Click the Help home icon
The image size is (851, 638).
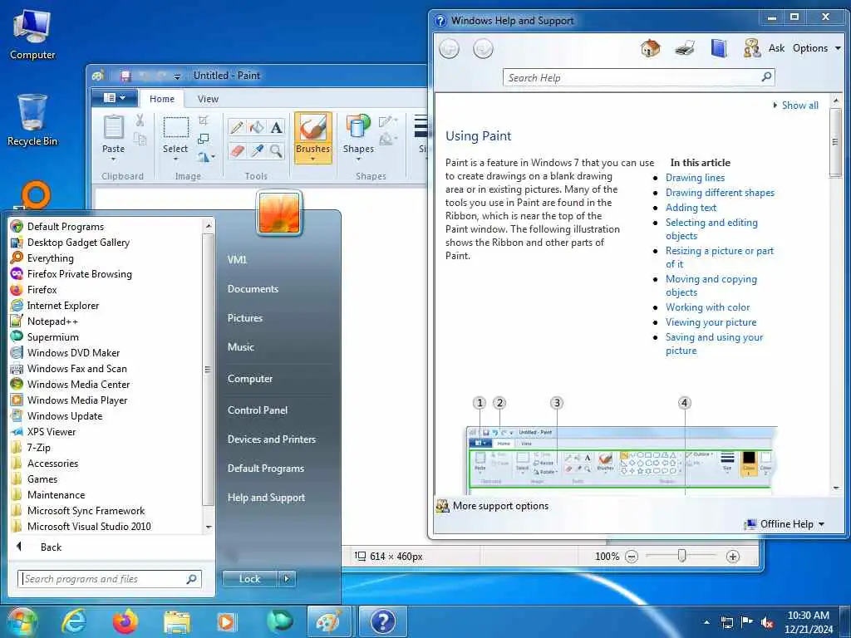coord(650,48)
